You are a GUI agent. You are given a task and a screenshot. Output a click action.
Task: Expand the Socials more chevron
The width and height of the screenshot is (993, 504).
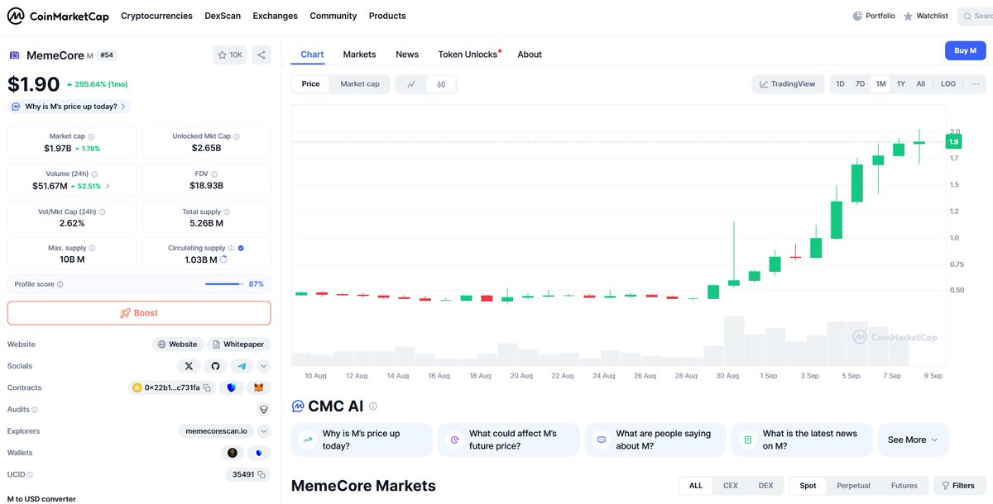click(264, 366)
